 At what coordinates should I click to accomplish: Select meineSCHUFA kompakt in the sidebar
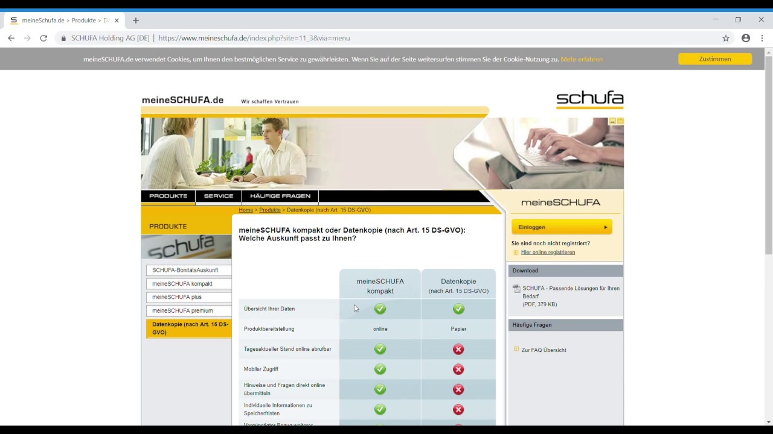(188, 284)
